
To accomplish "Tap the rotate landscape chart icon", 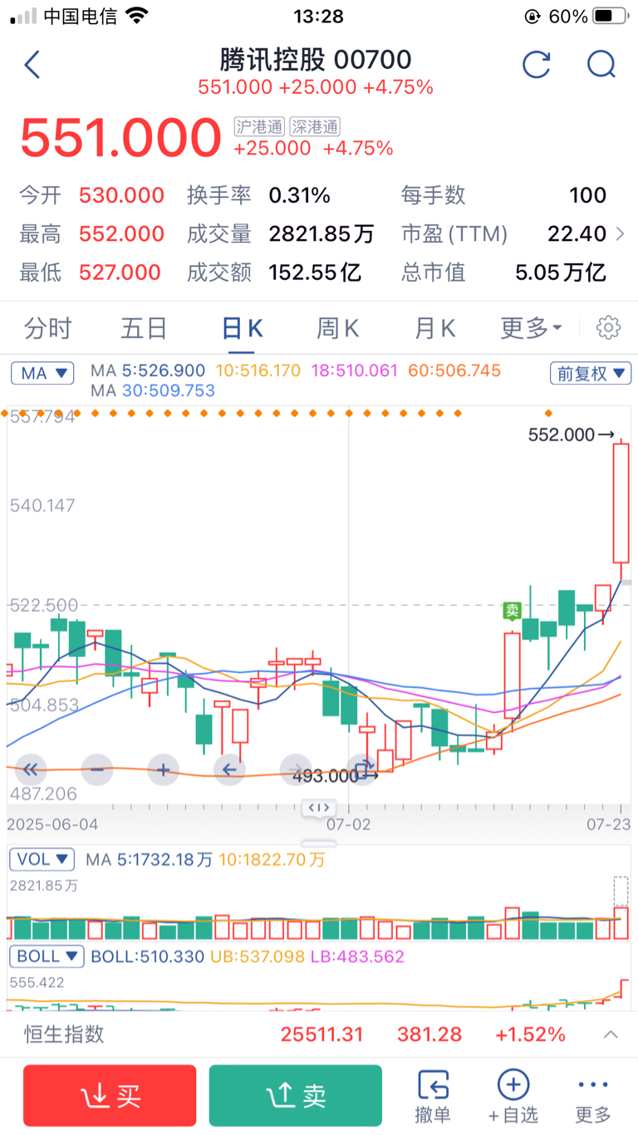I will click(x=363, y=770).
